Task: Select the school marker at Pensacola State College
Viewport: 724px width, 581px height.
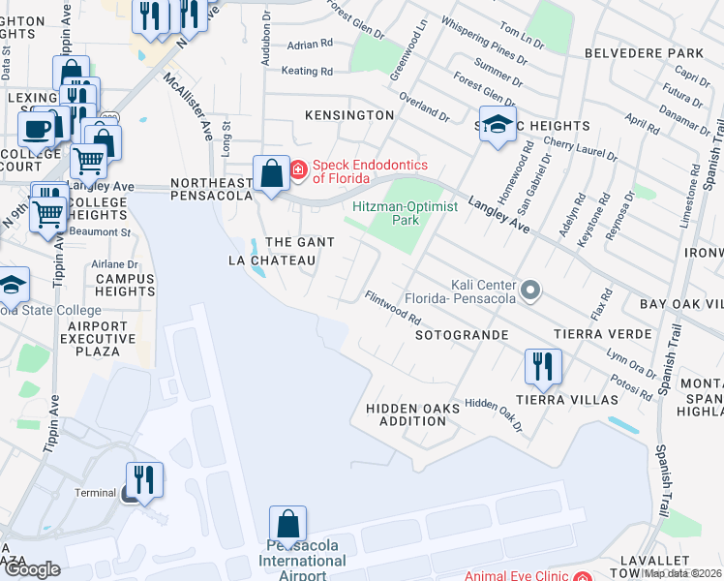Action: tap(12, 286)
